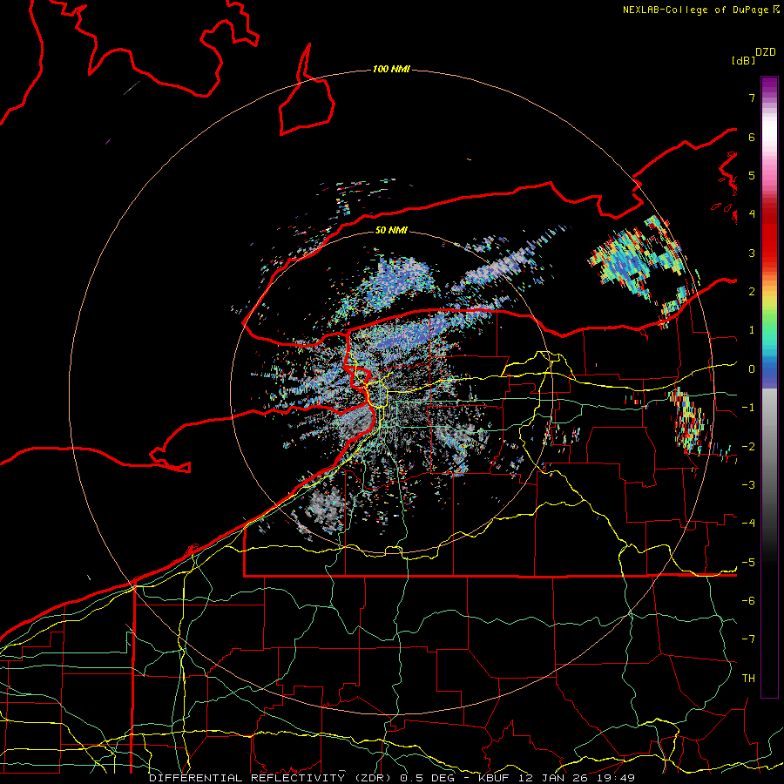Click the 4 dB value on color scale
This screenshot has height=784, width=784.
click(x=752, y=214)
